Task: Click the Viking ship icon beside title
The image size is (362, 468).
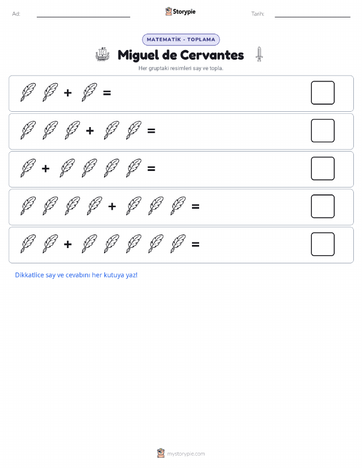Action: point(103,54)
